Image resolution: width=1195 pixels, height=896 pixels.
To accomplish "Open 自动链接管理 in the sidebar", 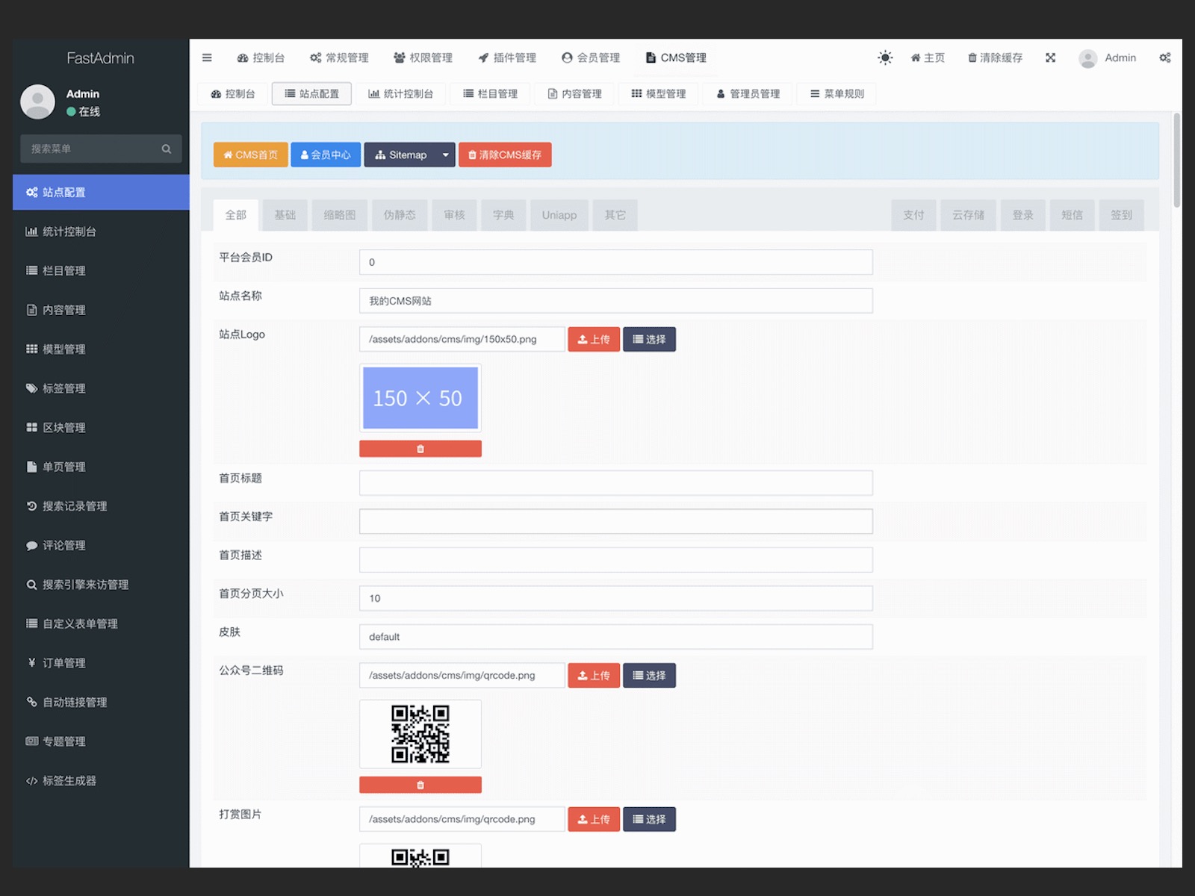I will (101, 702).
